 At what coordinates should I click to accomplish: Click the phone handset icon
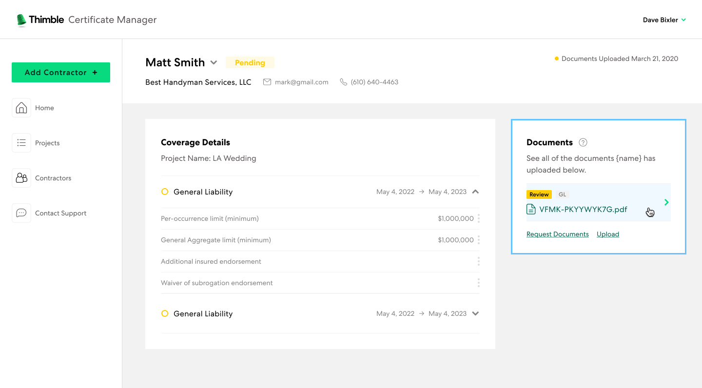tap(343, 82)
